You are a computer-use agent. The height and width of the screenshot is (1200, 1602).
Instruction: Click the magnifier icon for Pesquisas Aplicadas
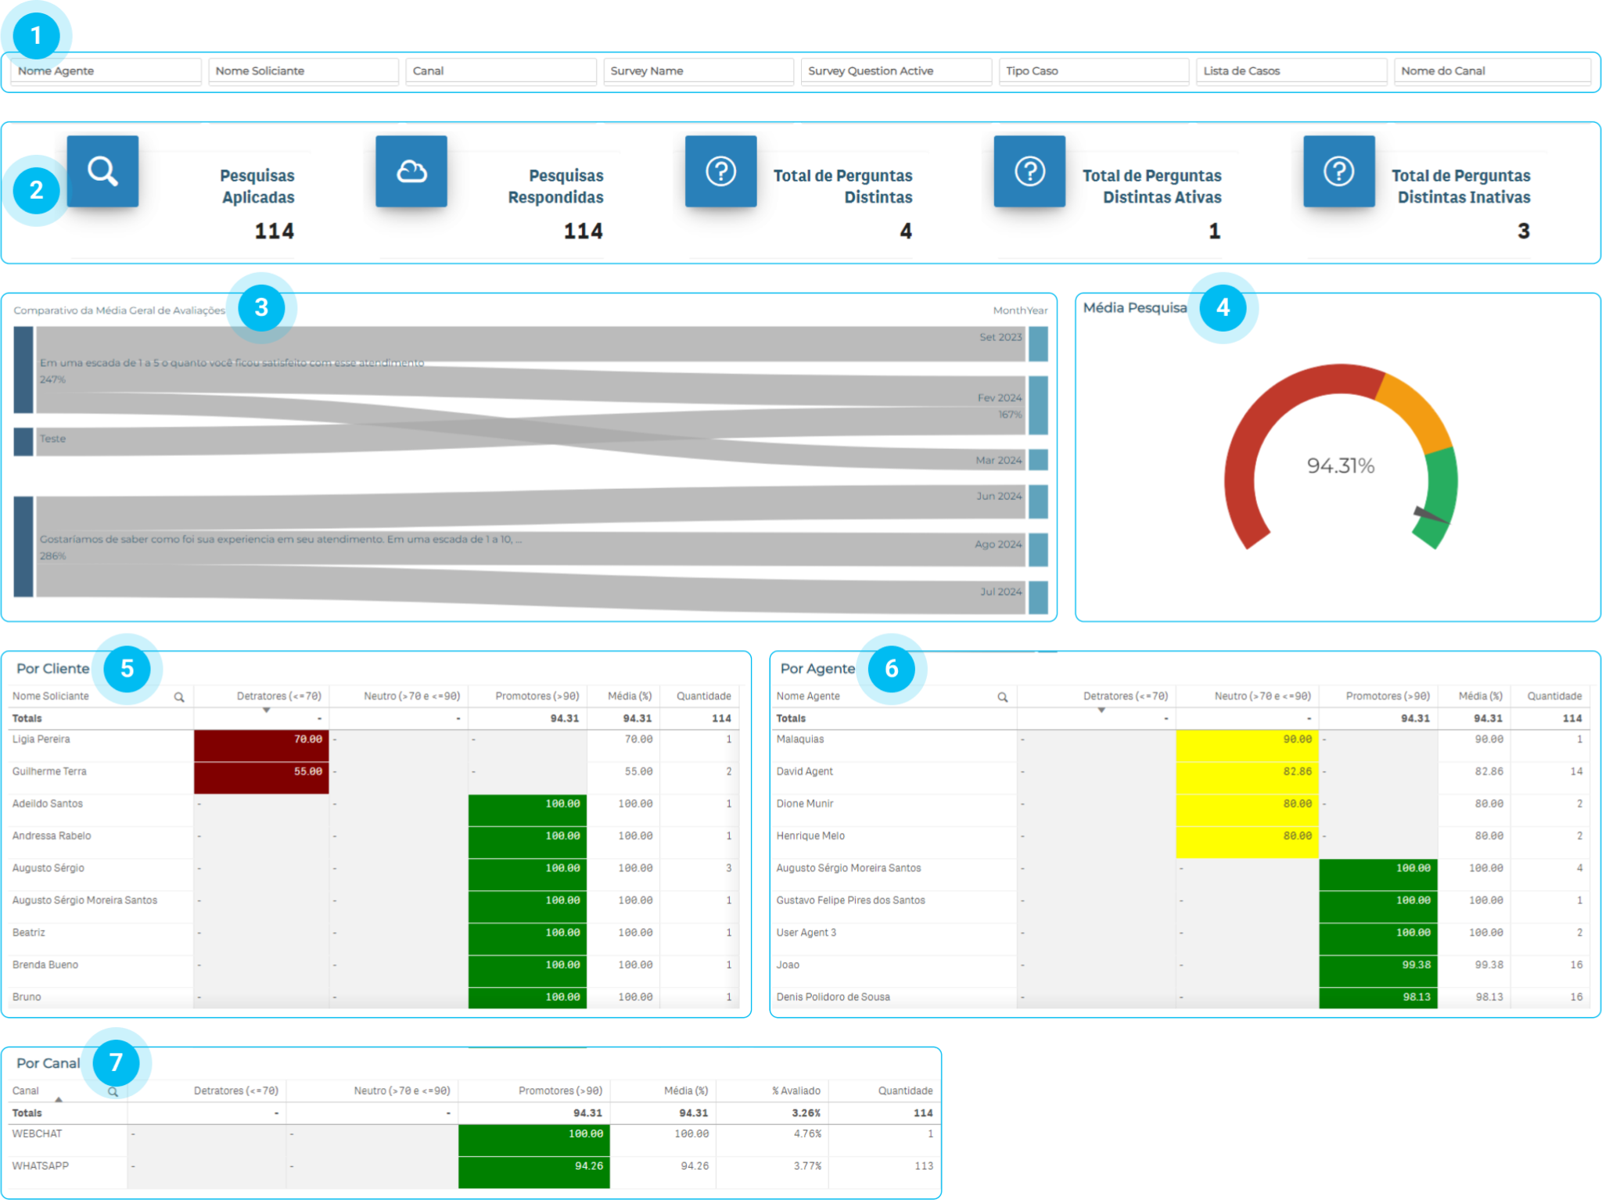pyautogui.click(x=102, y=171)
